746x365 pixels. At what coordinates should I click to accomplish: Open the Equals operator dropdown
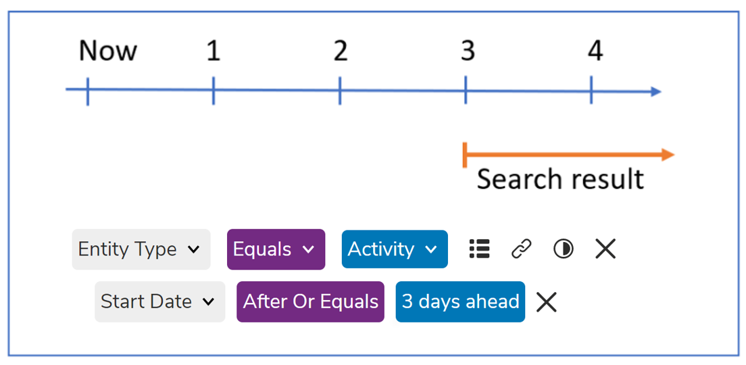pyautogui.click(x=276, y=249)
